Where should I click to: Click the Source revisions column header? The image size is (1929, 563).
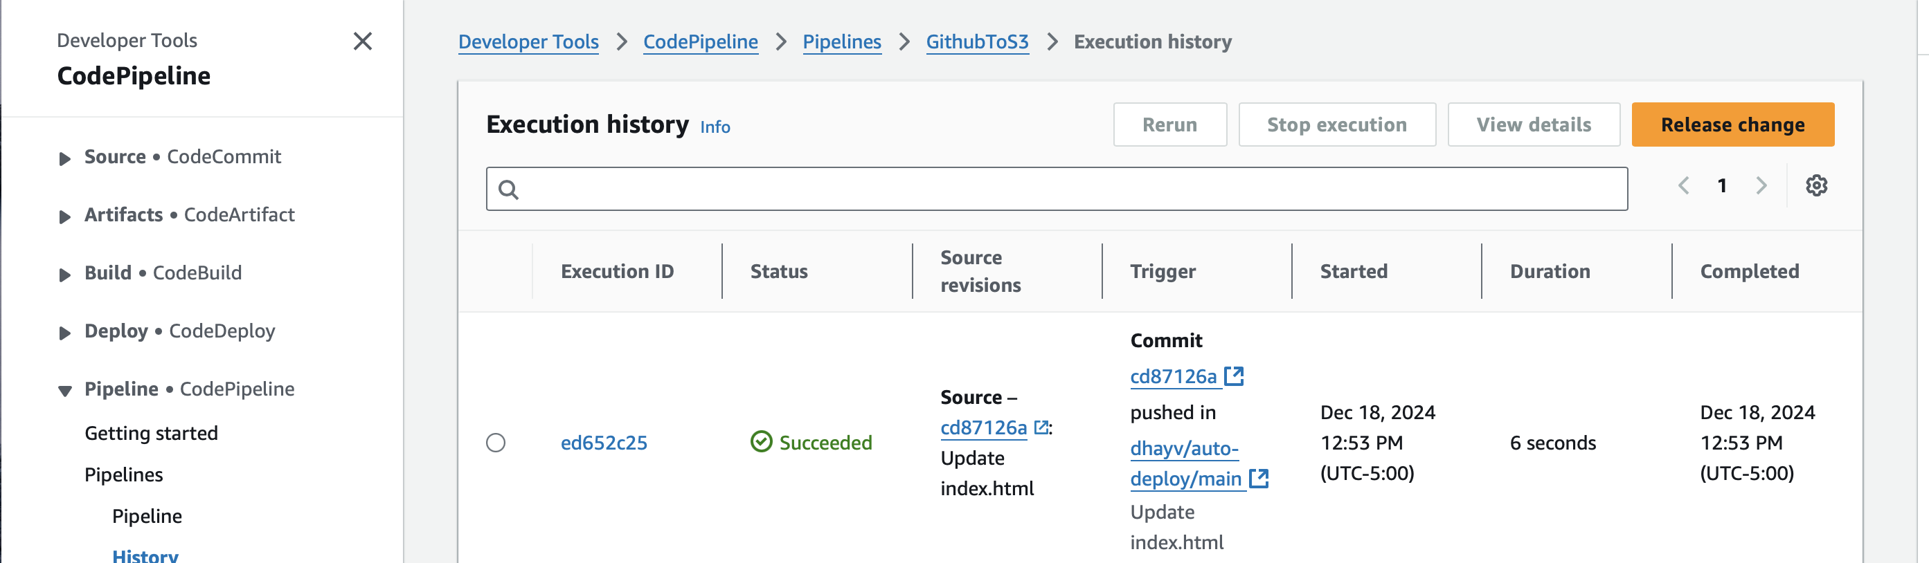click(980, 271)
